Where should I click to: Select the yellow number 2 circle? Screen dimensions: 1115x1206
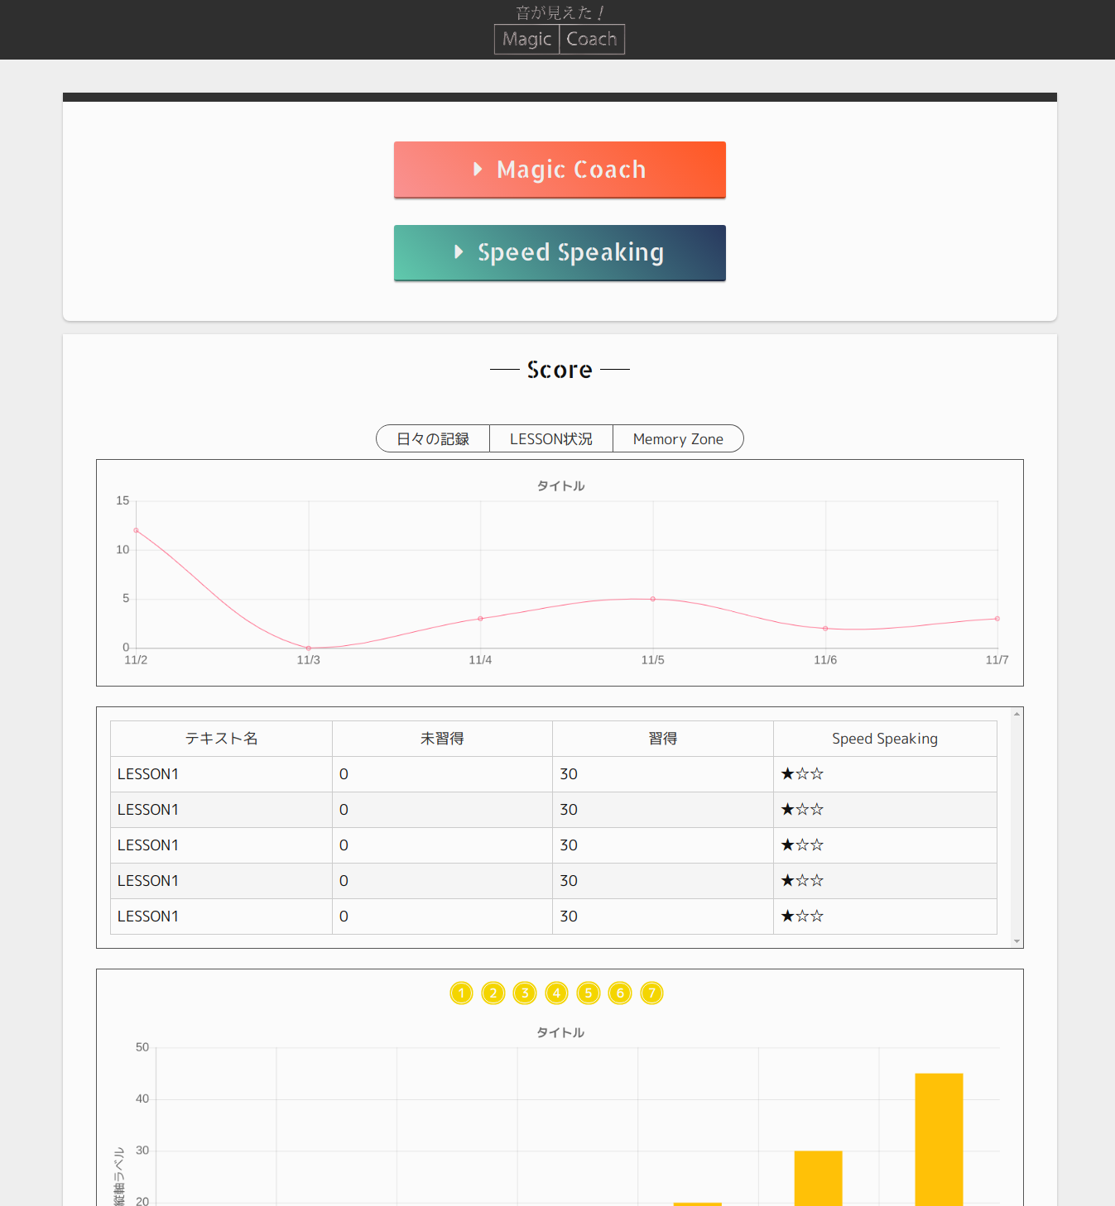pos(493,993)
